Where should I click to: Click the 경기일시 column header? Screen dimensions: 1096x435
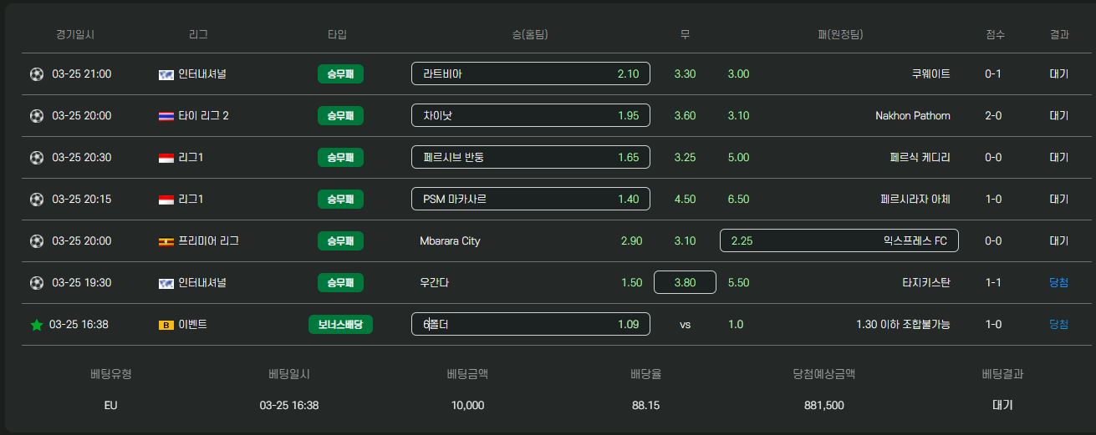[x=75, y=35]
